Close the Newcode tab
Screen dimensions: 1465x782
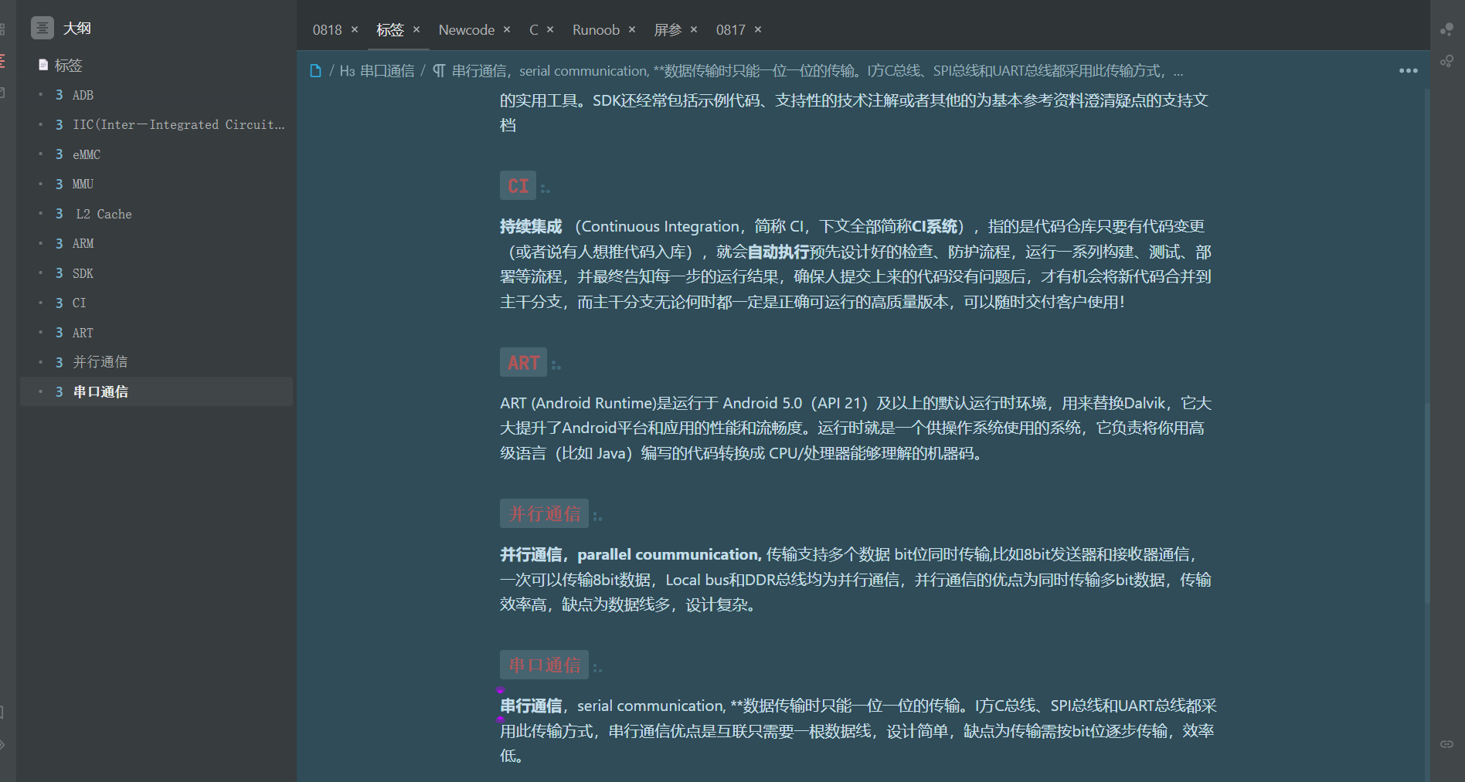(507, 29)
